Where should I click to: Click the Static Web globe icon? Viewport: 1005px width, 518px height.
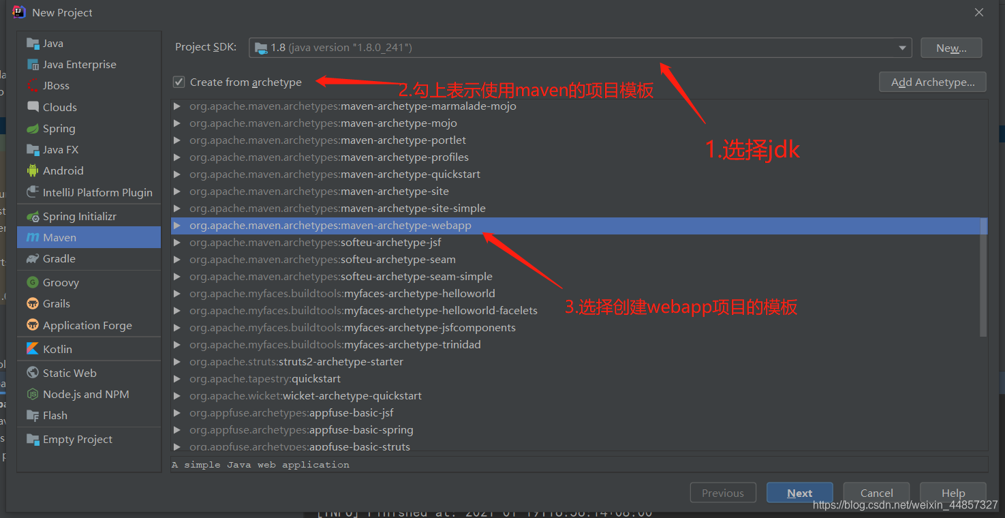[x=33, y=373]
